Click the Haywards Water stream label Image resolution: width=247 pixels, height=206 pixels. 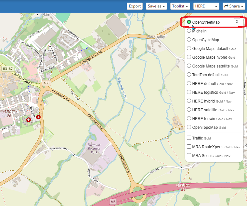[x=123, y=88]
